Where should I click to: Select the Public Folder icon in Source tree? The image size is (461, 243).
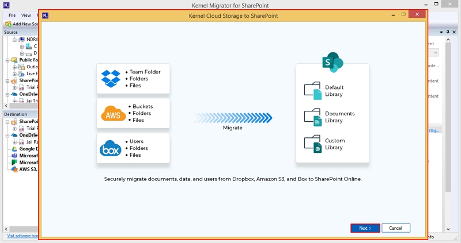pos(14,60)
